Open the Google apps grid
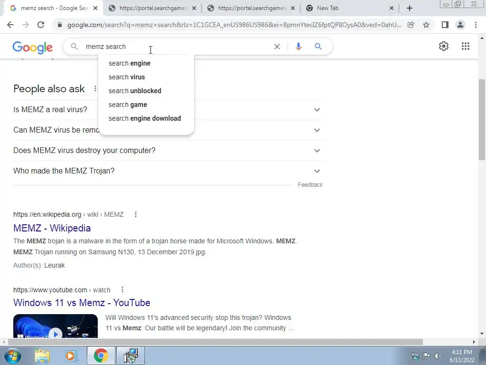 pyautogui.click(x=465, y=46)
